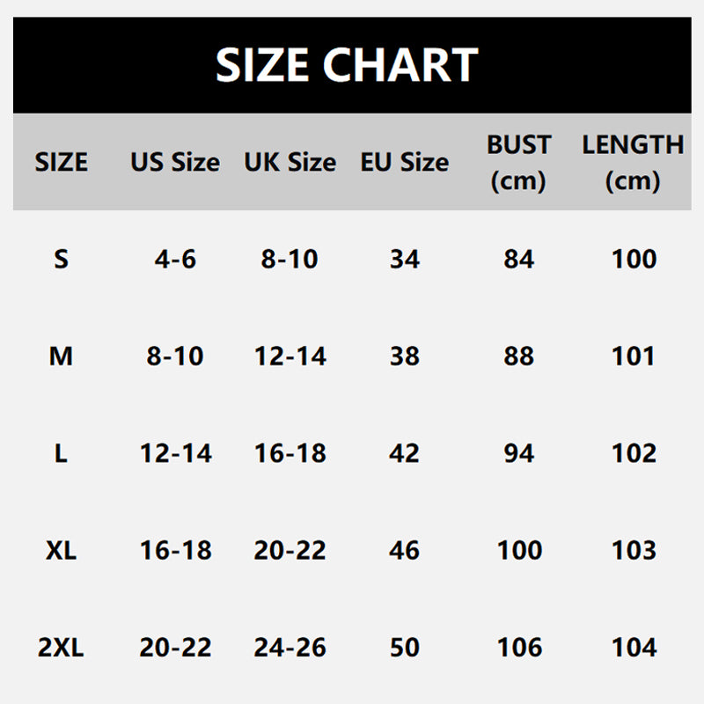Click UK size value 24-26
Image resolution: width=704 pixels, height=704 pixels.
[x=290, y=648]
